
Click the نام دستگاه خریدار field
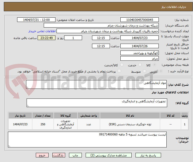[x=101, y=26]
